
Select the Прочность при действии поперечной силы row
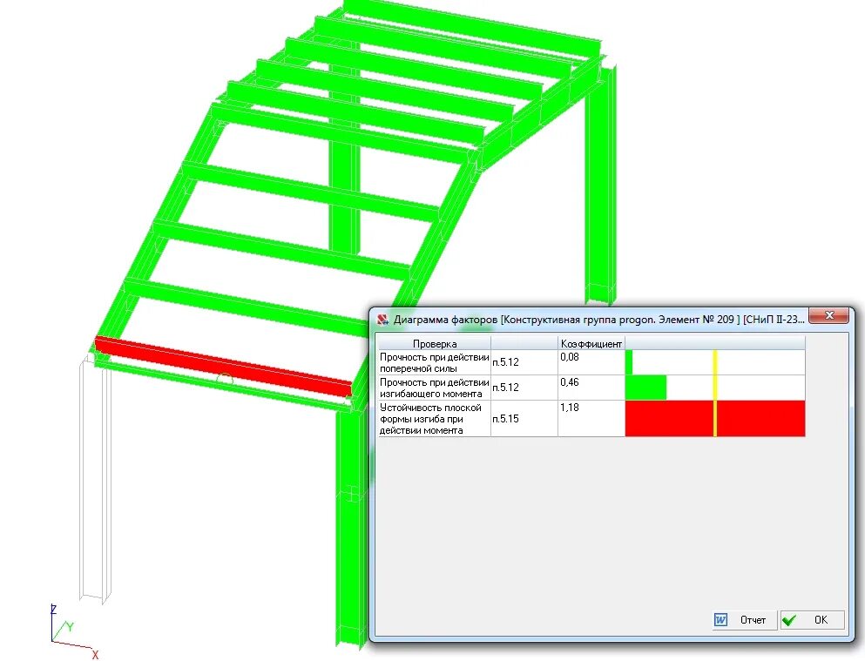[591, 362]
